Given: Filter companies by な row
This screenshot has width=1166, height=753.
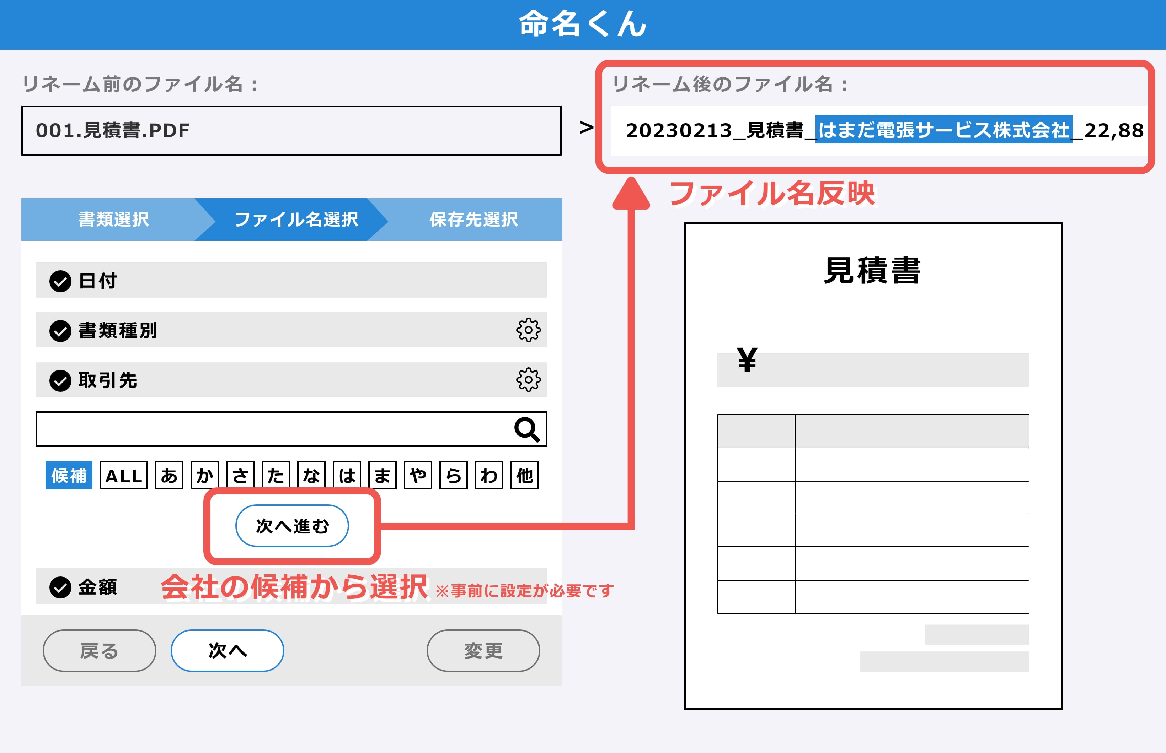Looking at the screenshot, I should tap(311, 475).
